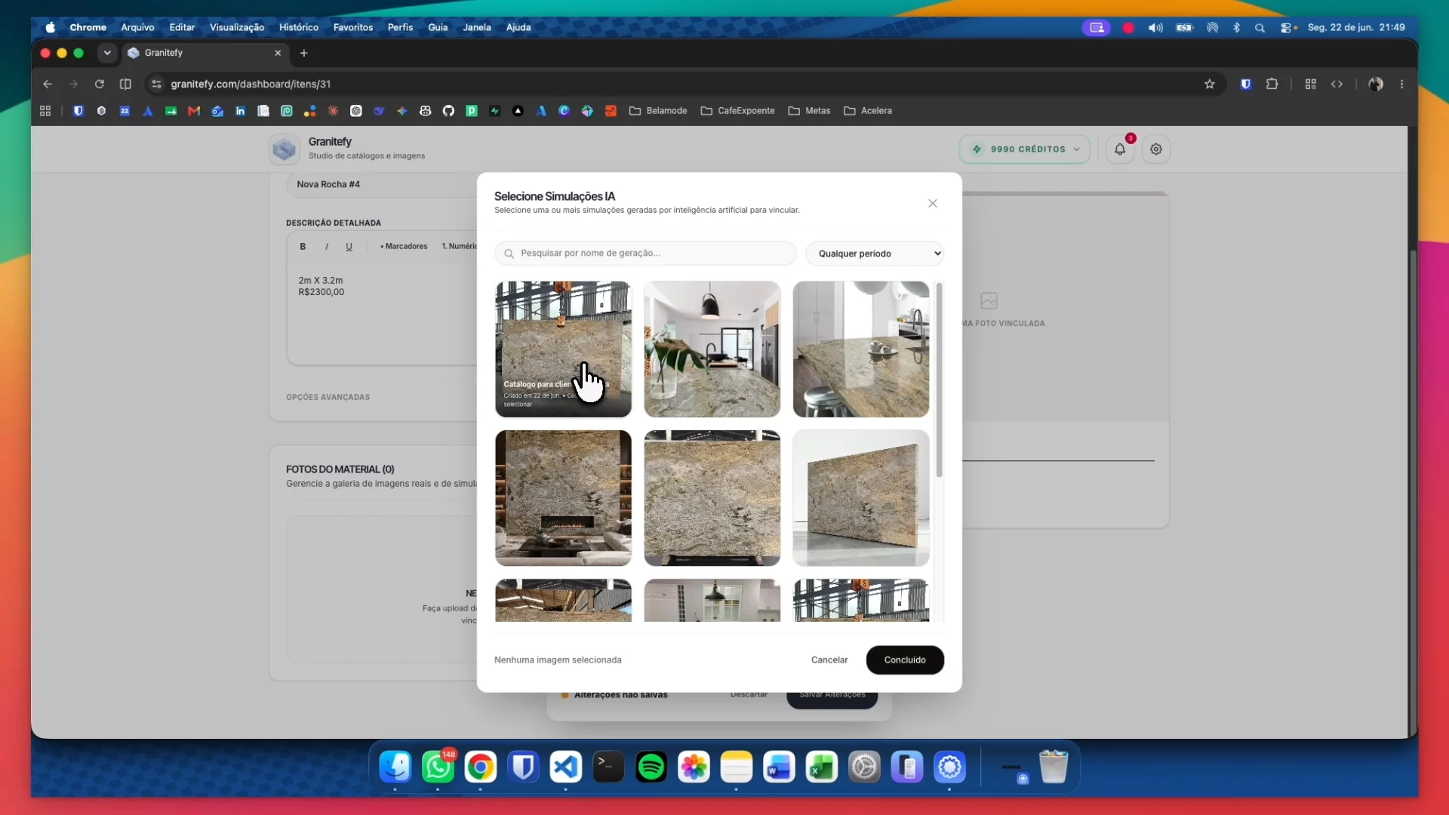
Task: Open the Chrome extensions puzzle menu
Action: [1272, 84]
